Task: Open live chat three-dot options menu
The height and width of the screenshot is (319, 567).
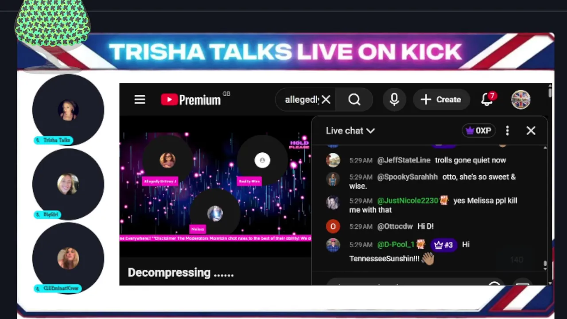Action: 508,131
